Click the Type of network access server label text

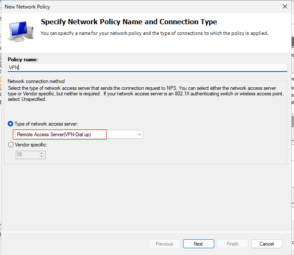[x=47, y=124]
